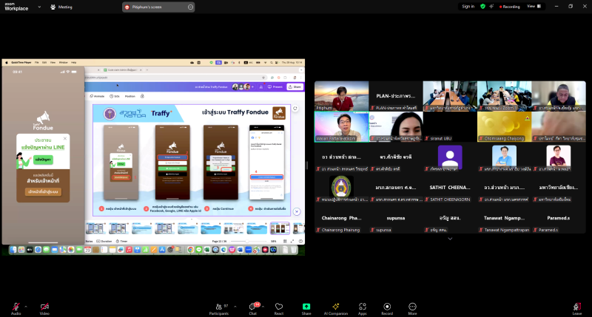Open AI Companion
The height and width of the screenshot is (317, 592).
(335, 306)
